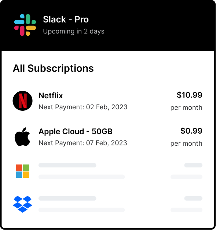Select the $10.99 Netflix price
The width and height of the screenshot is (216, 230).
[190, 95]
